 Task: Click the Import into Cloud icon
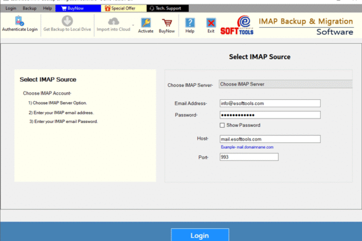[113, 22]
